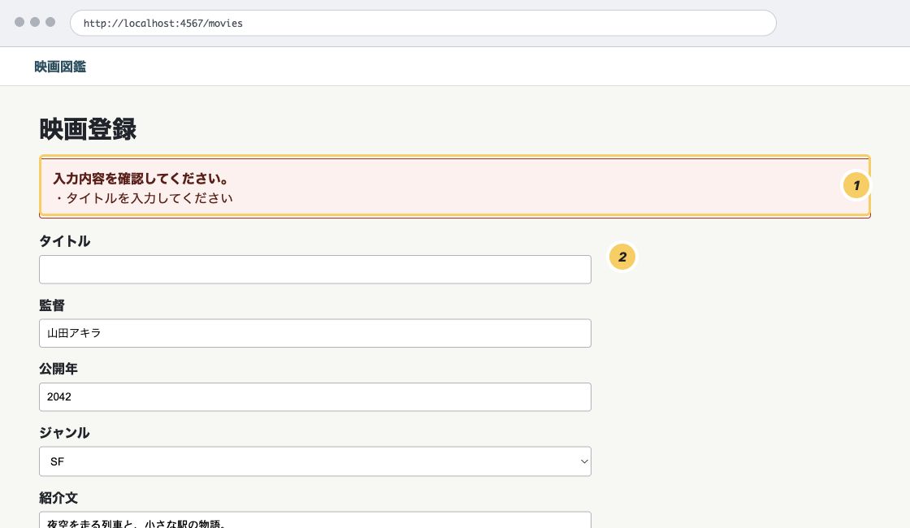This screenshot has height=528, width=910.
Task: Expand the ジャンル dropdown set to SF
Action: 315,461
